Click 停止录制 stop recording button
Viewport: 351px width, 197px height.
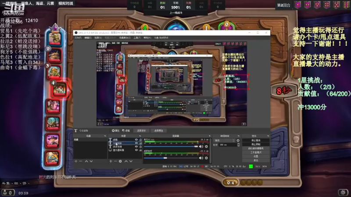[256, 144]
